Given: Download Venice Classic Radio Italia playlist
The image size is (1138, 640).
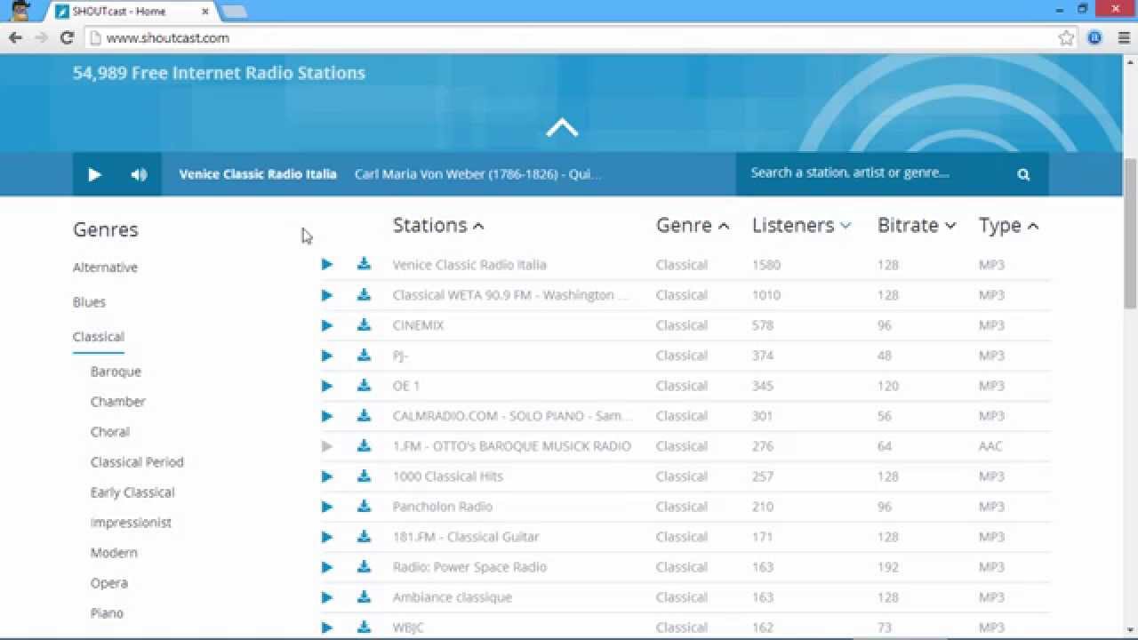Looking at the screenshot, I should (x=364, y=264).
